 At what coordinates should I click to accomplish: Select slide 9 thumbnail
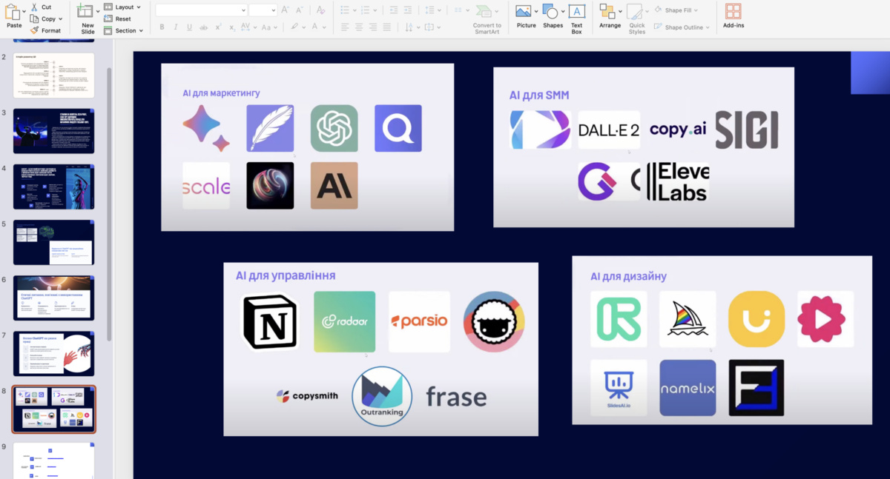tap(53, 460)
